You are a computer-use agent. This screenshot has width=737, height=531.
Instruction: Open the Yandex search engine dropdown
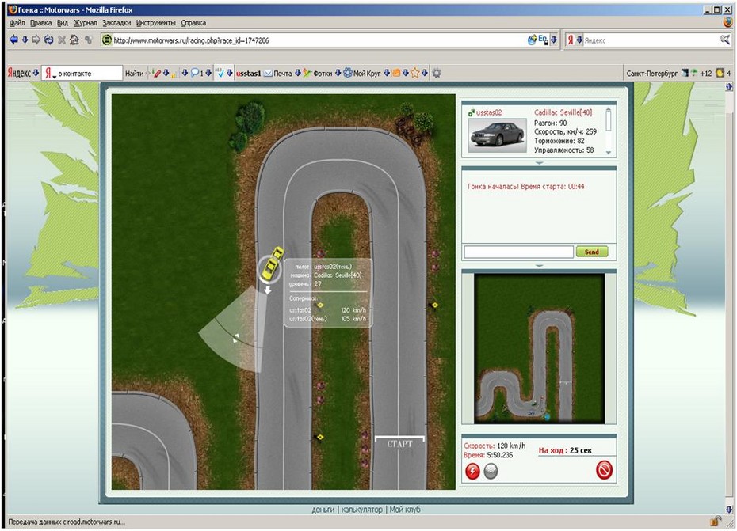579,40
